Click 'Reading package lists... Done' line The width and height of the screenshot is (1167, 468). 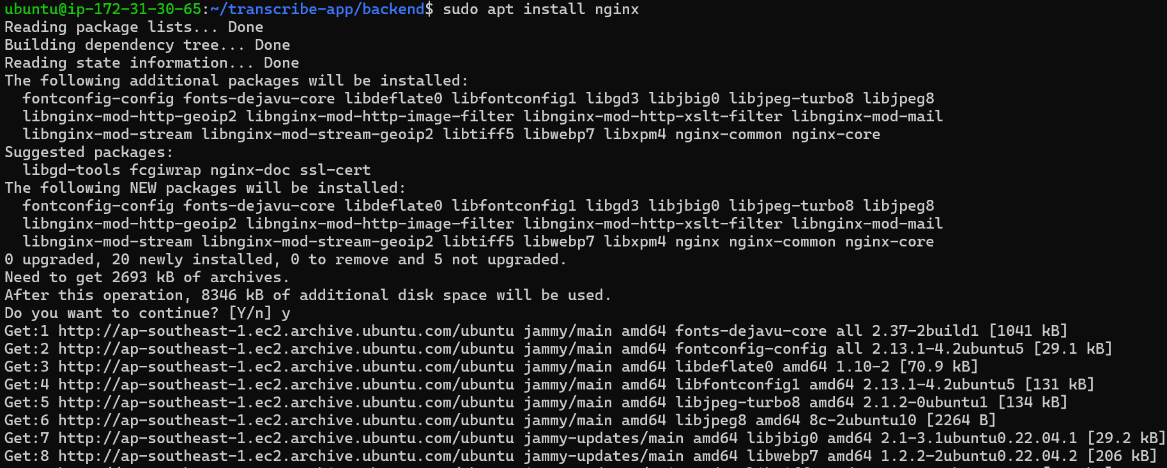click(x=133, y=27)
